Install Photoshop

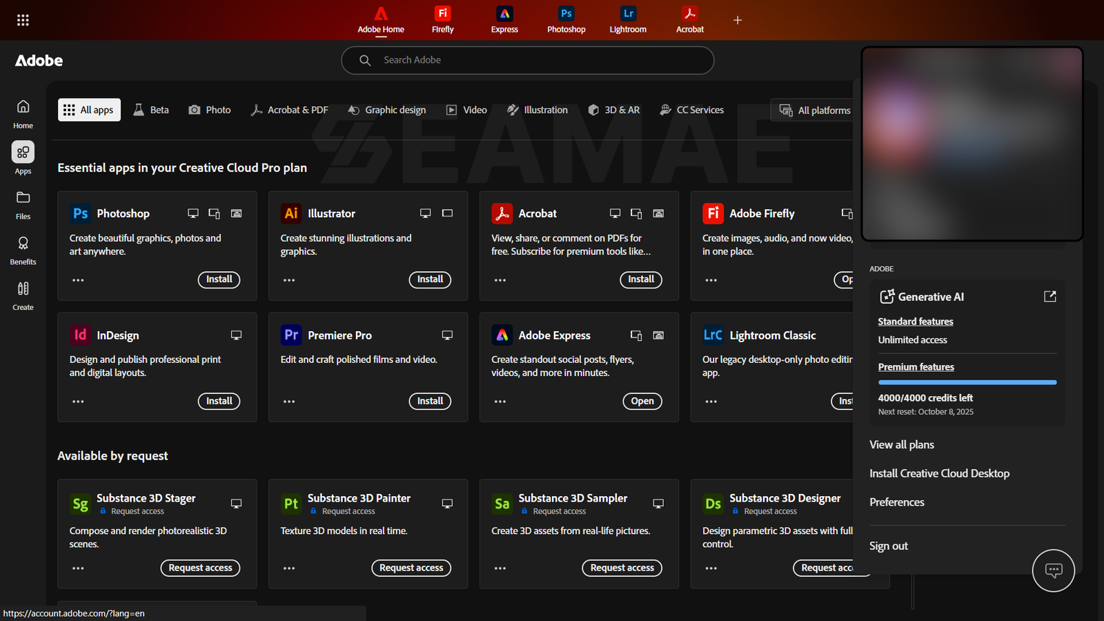click(219, 279)
